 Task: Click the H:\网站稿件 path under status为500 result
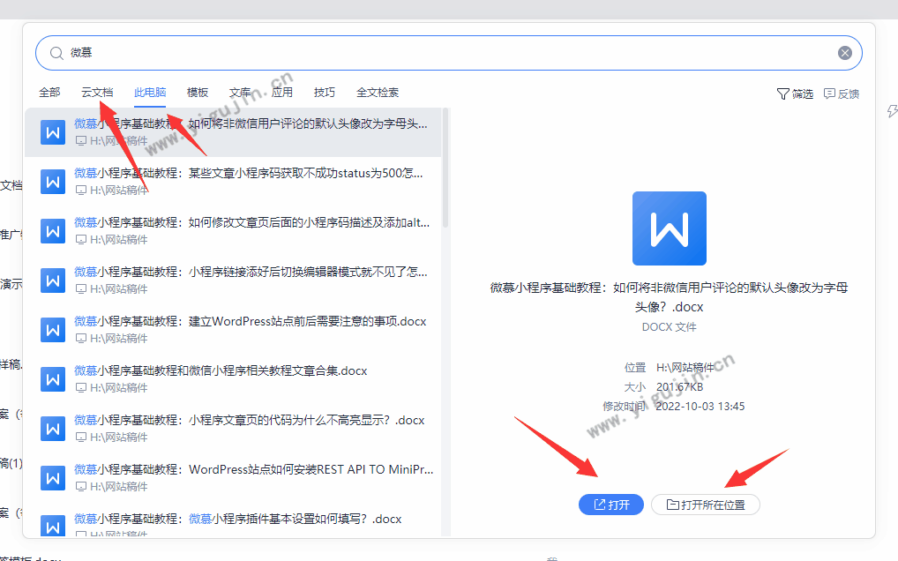(118, 190)
